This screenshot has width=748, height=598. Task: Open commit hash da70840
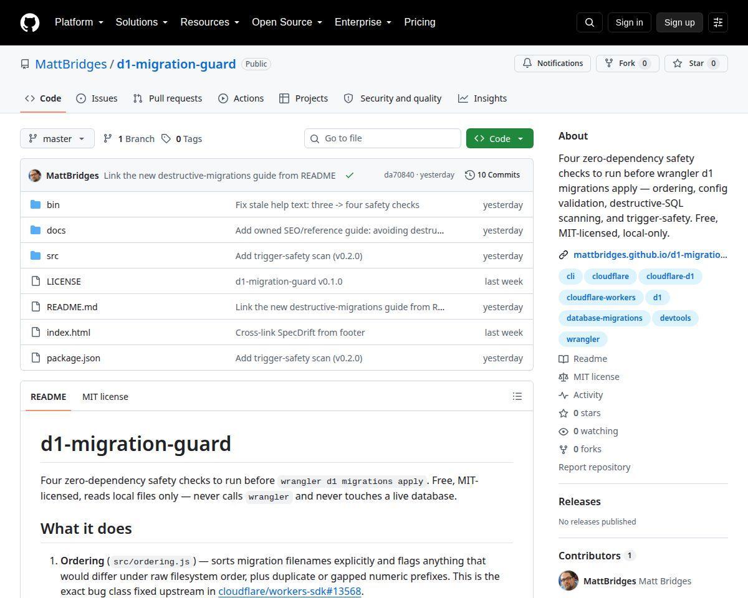pos(399,175)
